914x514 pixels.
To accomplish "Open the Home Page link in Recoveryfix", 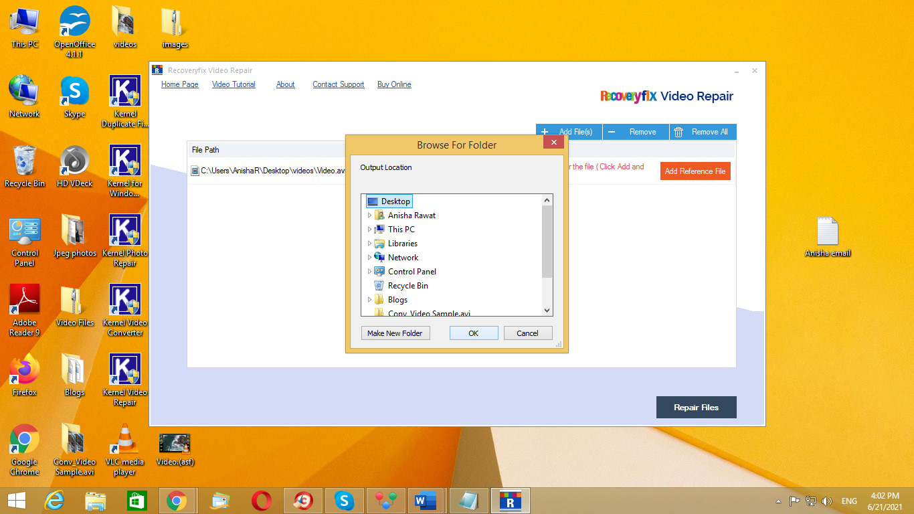I will [180, 84].
